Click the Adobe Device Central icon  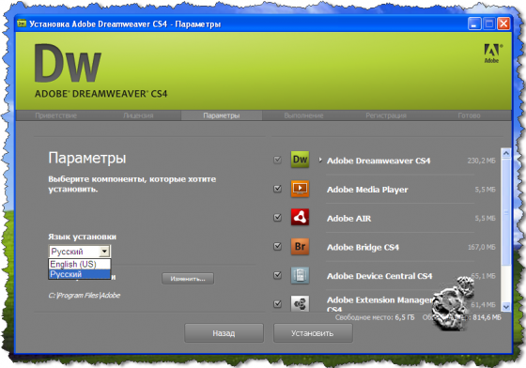point(300,275)
